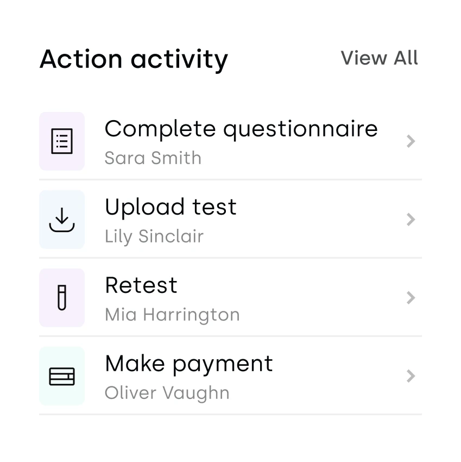Expand the Complete questionnaire row chevron

point(411,141)
